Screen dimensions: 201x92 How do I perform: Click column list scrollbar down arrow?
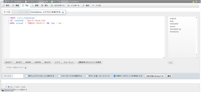[x=196, y=55]
